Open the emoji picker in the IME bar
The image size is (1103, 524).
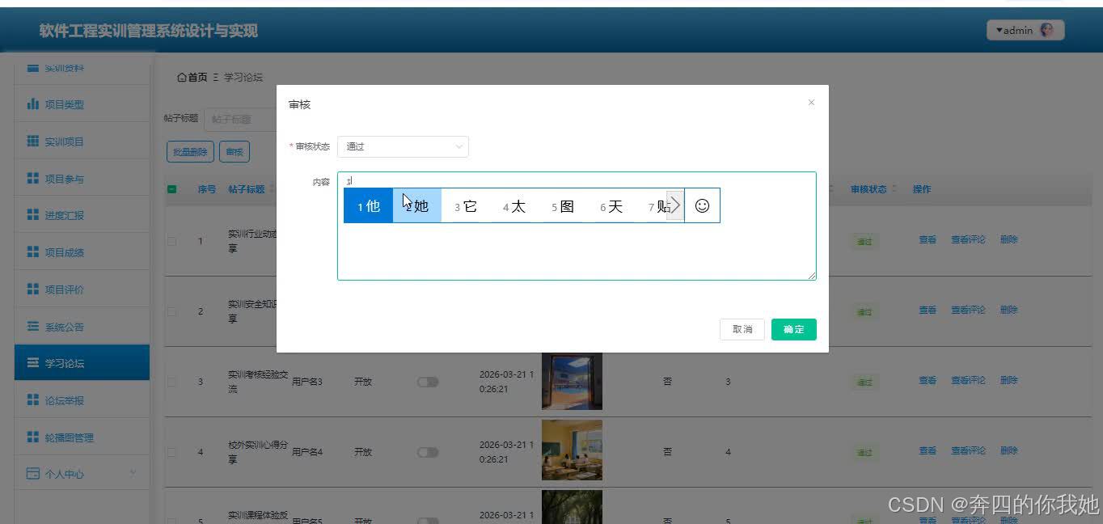point(702,205)
